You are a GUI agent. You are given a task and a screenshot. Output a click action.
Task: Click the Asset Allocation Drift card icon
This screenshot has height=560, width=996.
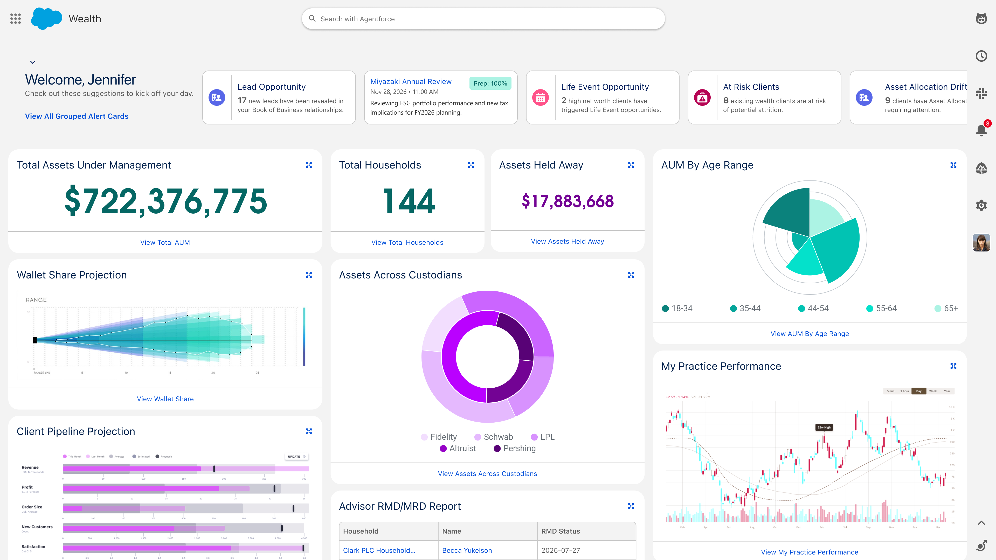864,97
